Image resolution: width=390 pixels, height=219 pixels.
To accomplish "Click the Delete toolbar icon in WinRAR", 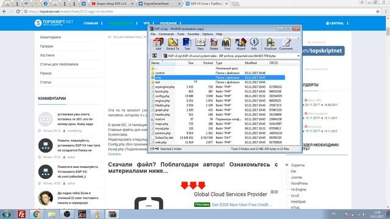I will [214, 44].
